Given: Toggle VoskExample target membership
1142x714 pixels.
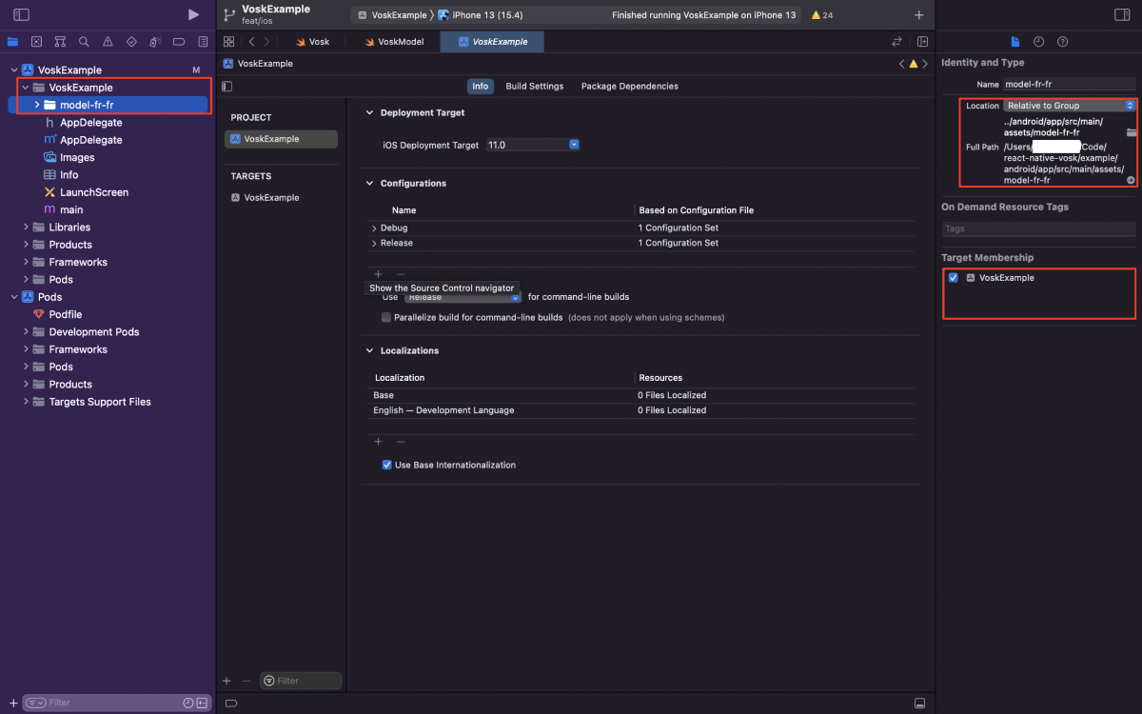Looking at the screenshot, I should 953,278.
